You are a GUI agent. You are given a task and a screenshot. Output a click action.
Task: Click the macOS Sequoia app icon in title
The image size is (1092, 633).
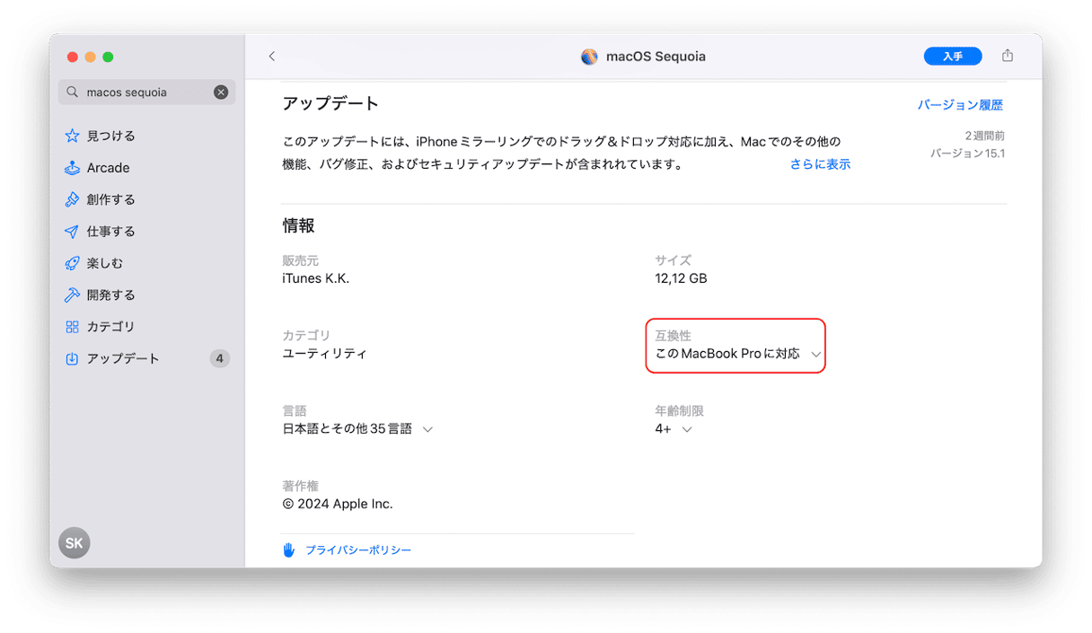tap(589, 57)
